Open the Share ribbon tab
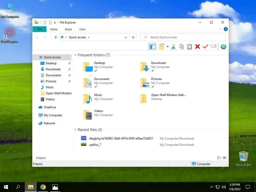256x192 pixels. coord(68,29)
